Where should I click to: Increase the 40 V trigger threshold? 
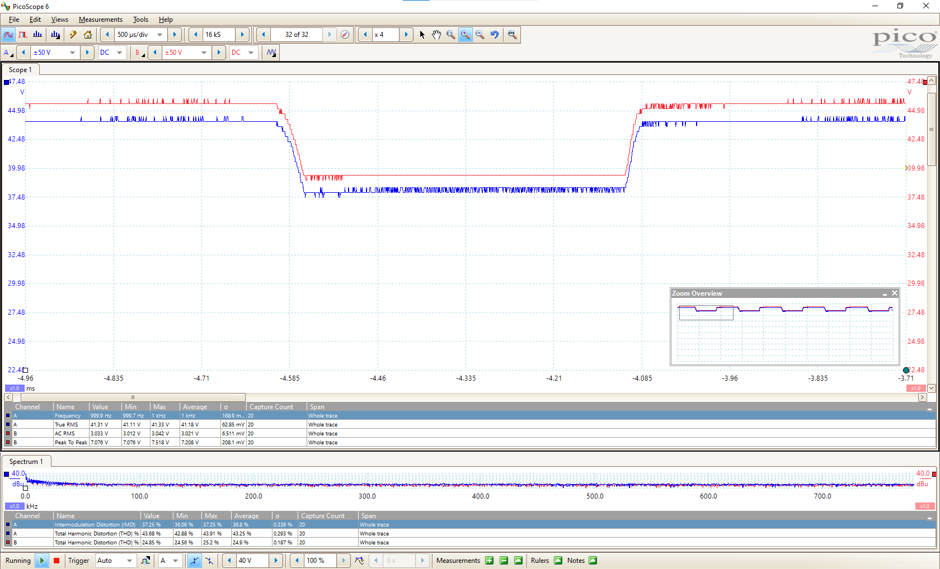point(276,561)
